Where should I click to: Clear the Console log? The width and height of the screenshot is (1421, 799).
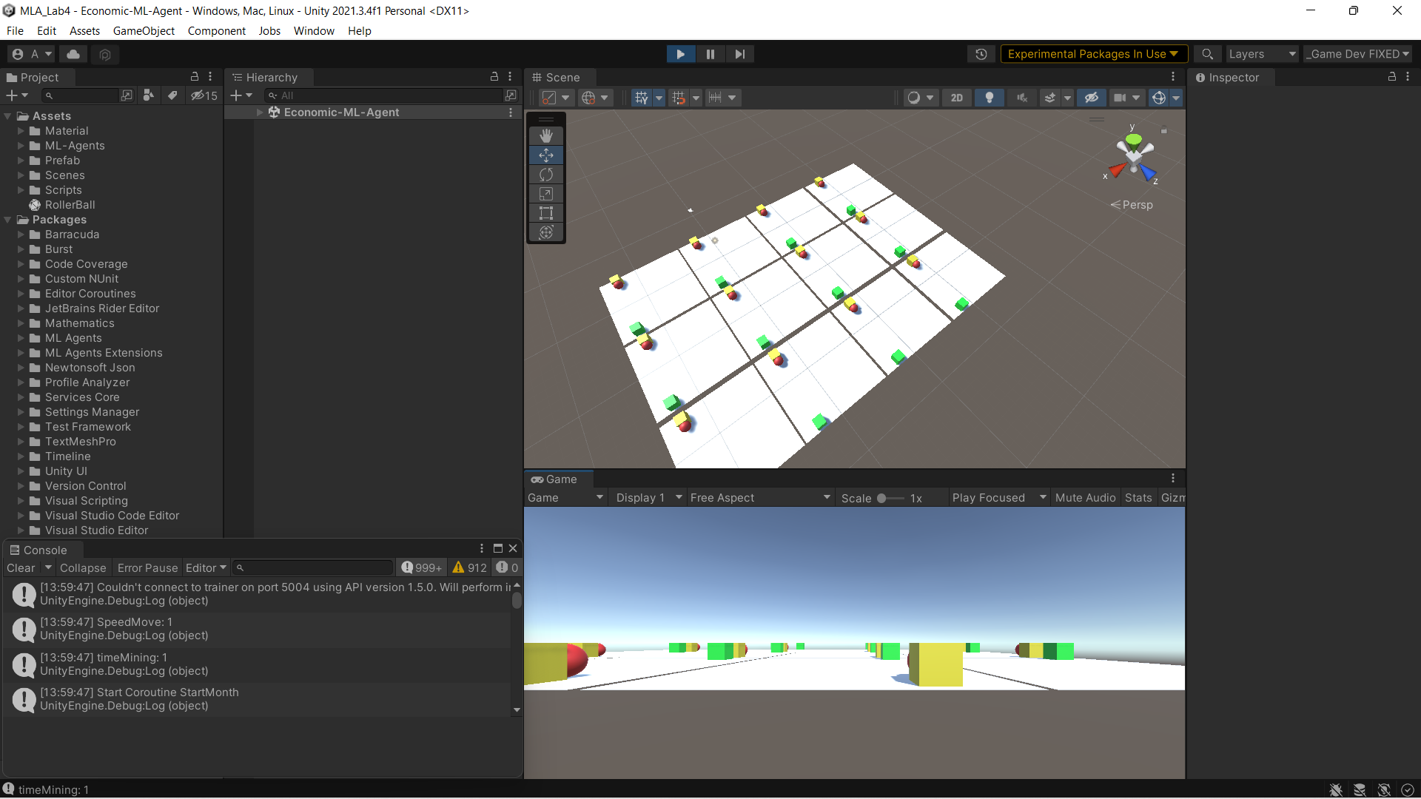tap(21, 568)
